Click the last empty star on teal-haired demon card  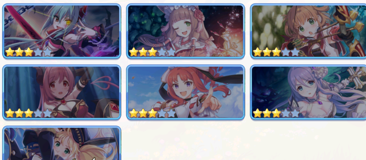(47, 52)
